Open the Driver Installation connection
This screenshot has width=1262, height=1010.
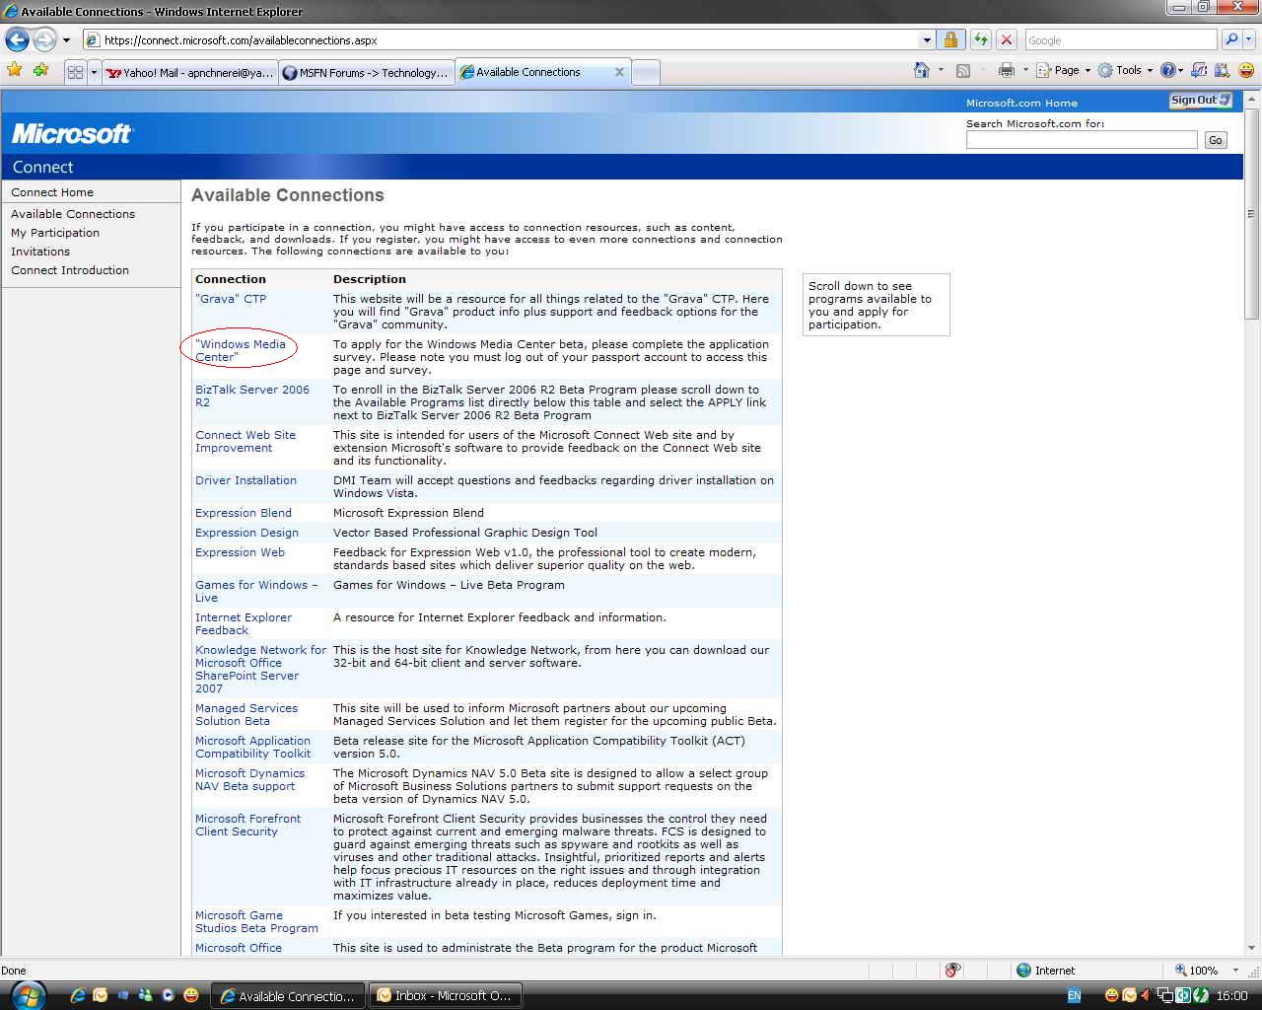pos(245,480)
